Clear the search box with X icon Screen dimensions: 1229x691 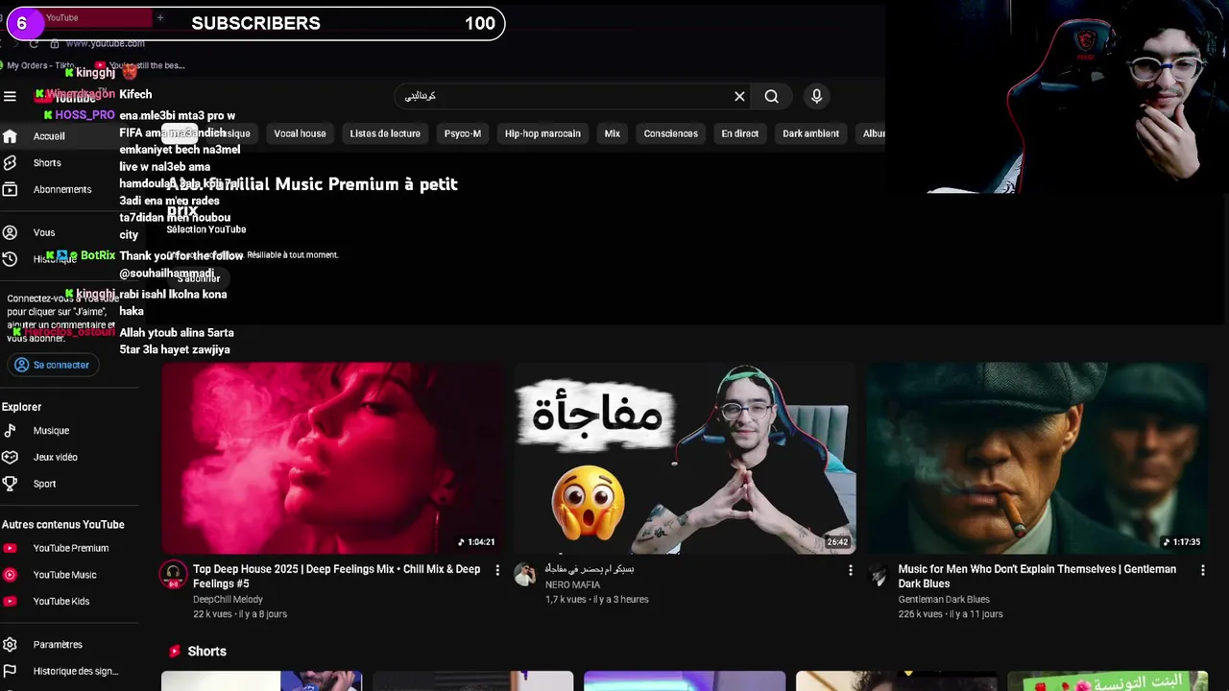pyautogui.click(x=739, y=96)
